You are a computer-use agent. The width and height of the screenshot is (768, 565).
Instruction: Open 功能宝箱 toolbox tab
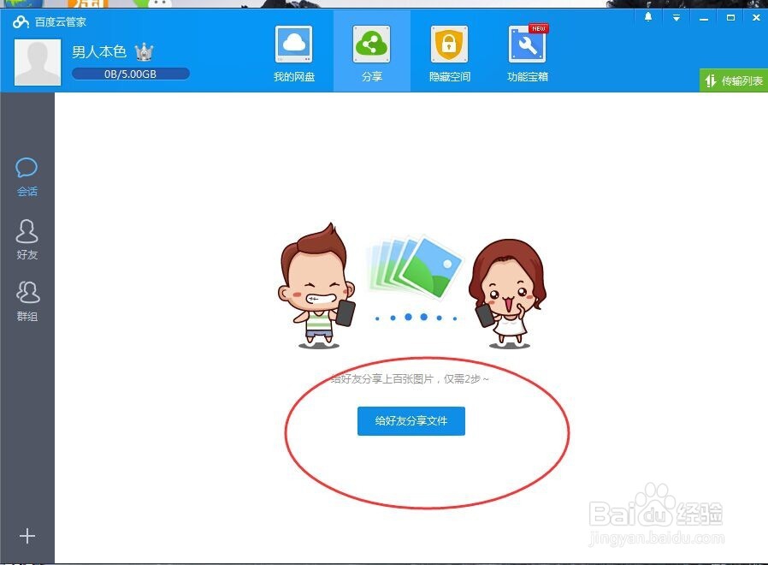[528, 54]
